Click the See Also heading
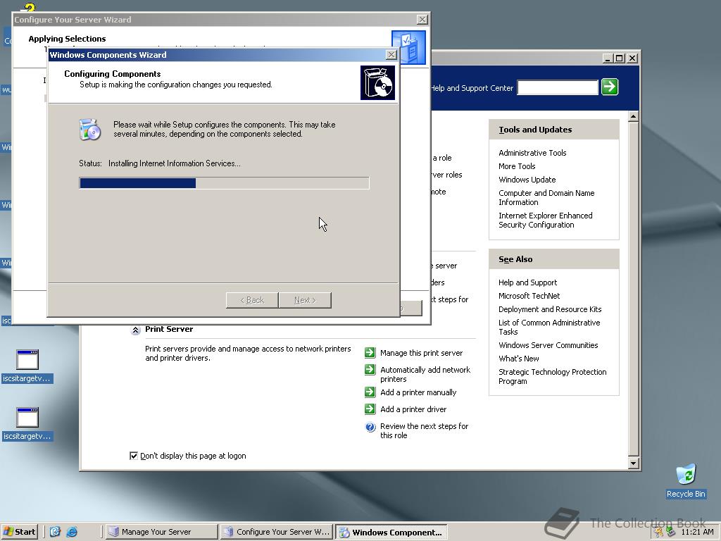Image resolution: width=721 pixels, height=541 pixels. point(515,259)
